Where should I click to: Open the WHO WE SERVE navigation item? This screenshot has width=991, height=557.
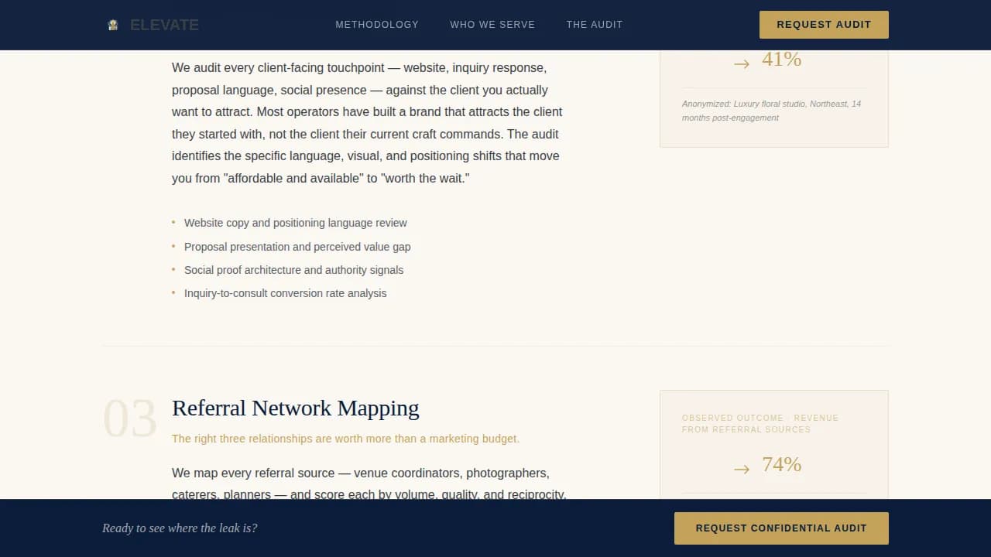point(492,24)
